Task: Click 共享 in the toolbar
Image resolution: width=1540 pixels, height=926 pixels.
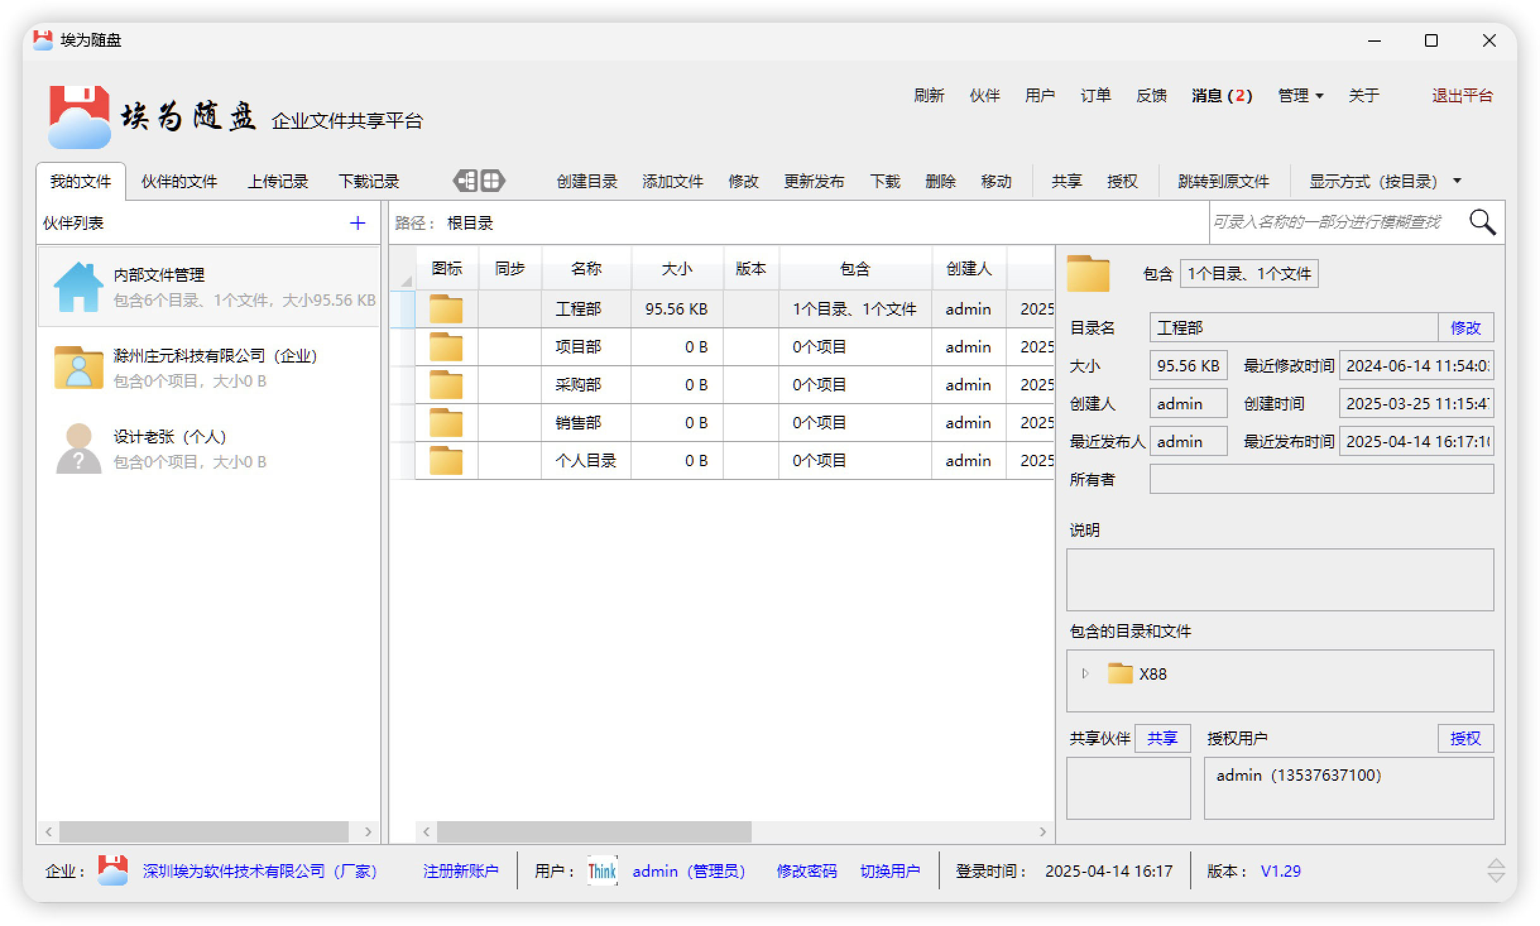Action: pos(1067,182)
